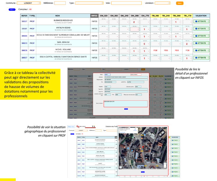Expand the Type filter dropdown
Image resolution: width=217 pixels, height=181 pixels.
89,3
